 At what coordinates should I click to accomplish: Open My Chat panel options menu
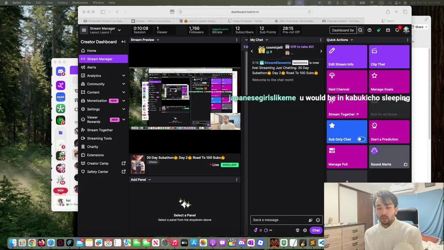click(x=321, y=40)
